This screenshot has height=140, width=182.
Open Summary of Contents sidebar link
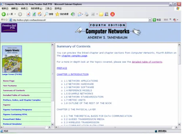pos(14,91)
